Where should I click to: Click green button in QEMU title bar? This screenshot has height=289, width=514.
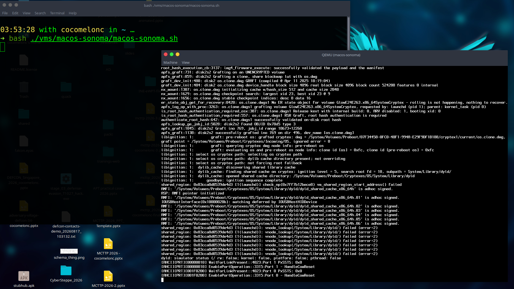tap(172, 54)
